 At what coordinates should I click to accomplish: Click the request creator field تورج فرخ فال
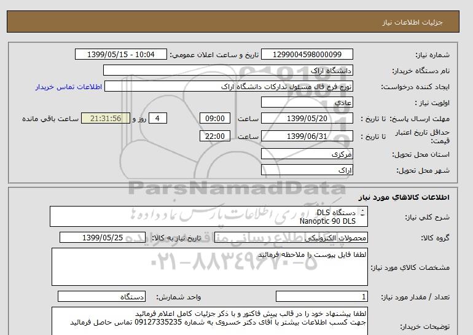pyautogui.click(x=229, y=86)
